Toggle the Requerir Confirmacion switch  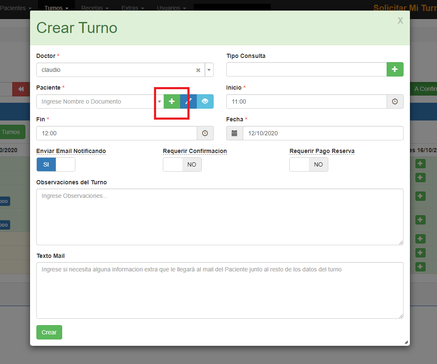point(182,164)
